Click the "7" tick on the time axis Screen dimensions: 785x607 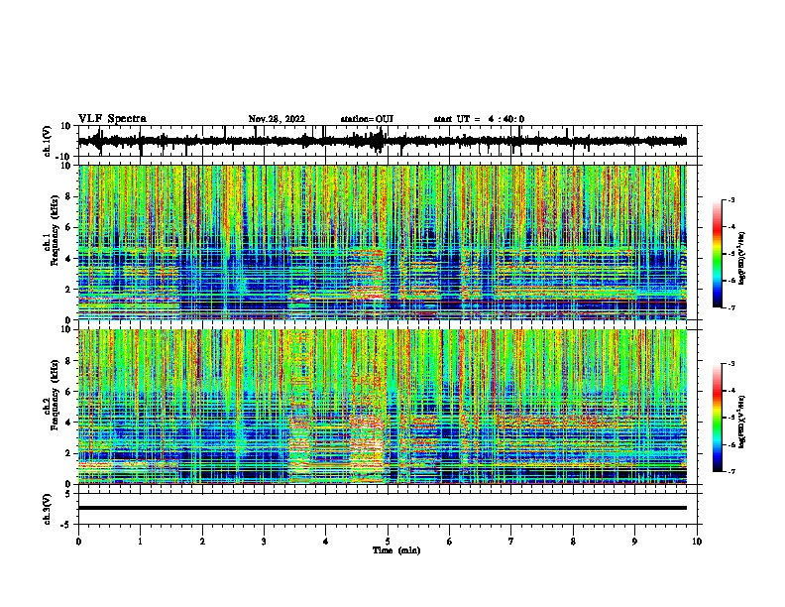click(x=511, y=542)
